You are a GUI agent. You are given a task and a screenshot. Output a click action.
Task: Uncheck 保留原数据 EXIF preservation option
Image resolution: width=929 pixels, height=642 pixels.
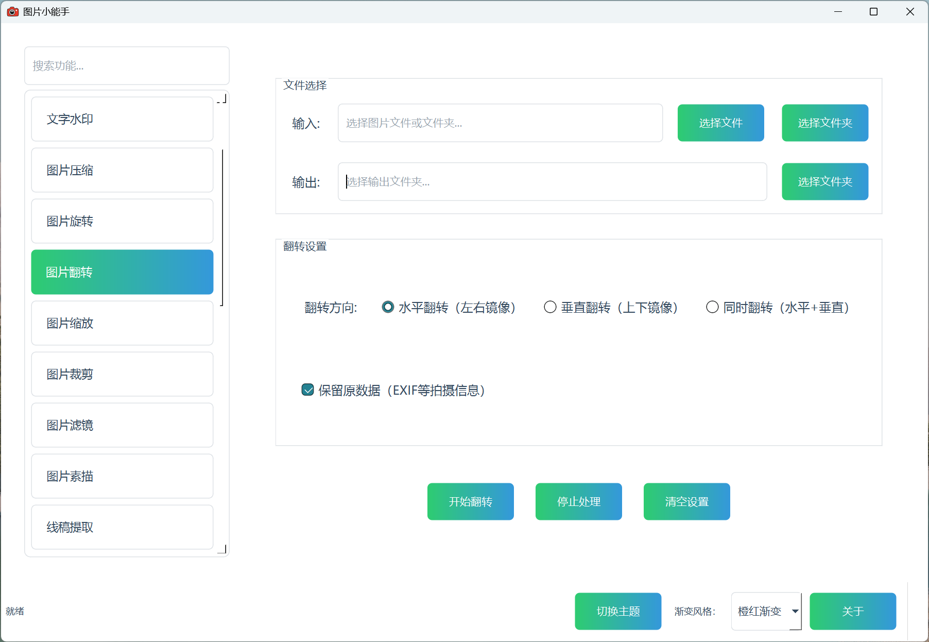[x=307, y=390]
